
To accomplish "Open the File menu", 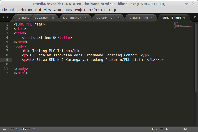I will tap(4, 10).
